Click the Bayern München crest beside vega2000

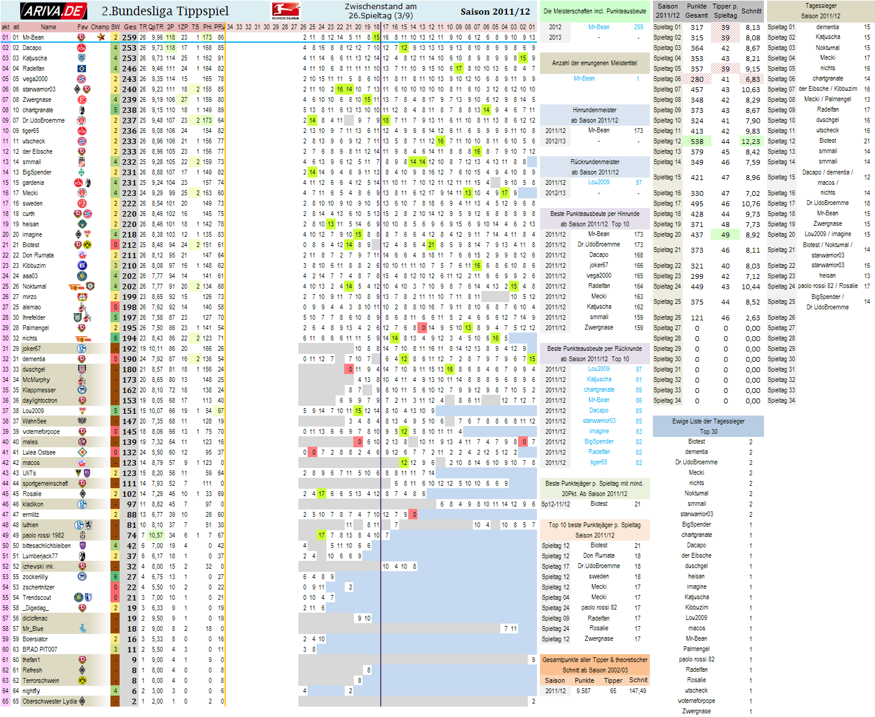pyautogui.click(x=81, y=79)
